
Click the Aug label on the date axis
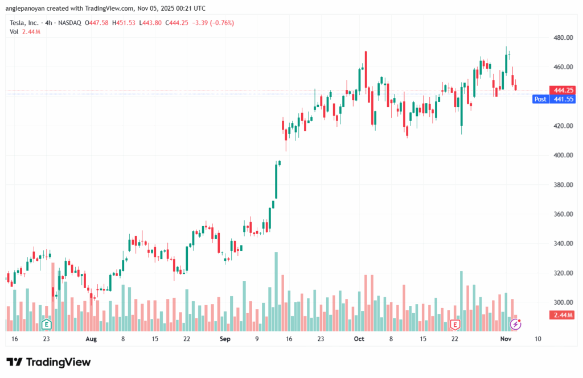[91, 339]
